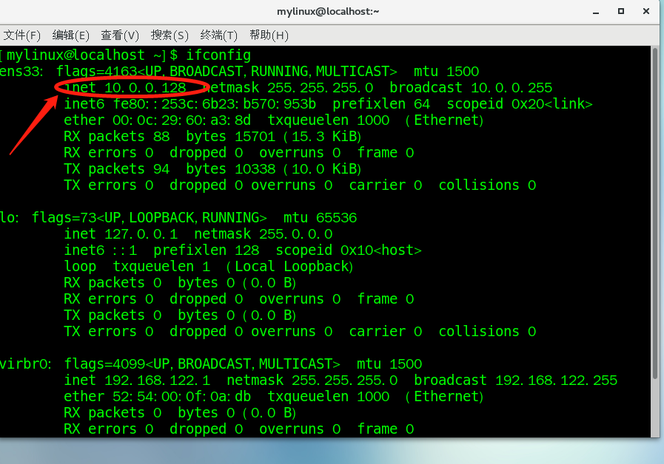Screen dimensions: 664x464
Task: Click the terminal vertical scrollbar
Action: 654,214
